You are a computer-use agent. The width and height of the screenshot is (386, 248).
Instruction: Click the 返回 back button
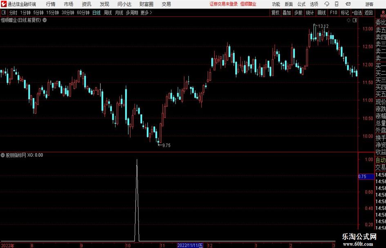pyautogui.click(x=368, y=13)
